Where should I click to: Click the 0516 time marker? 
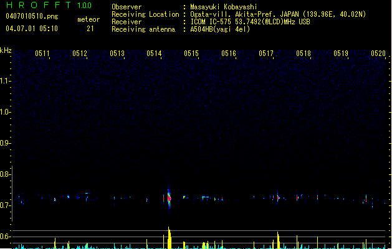[x=229, y=54]
